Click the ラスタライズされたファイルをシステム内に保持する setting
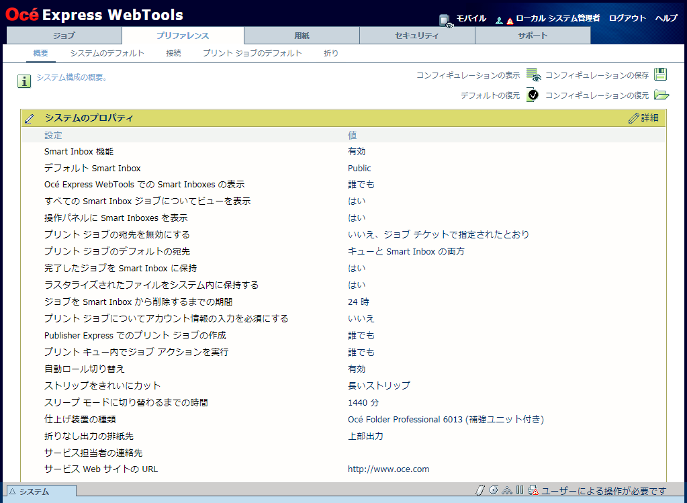Screen dimensions: 687x503 click(x=152, y=285)
